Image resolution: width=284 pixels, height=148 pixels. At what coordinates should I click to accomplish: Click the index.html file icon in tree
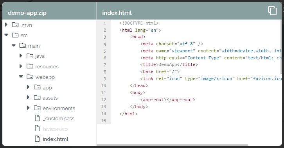pos(37,139)
